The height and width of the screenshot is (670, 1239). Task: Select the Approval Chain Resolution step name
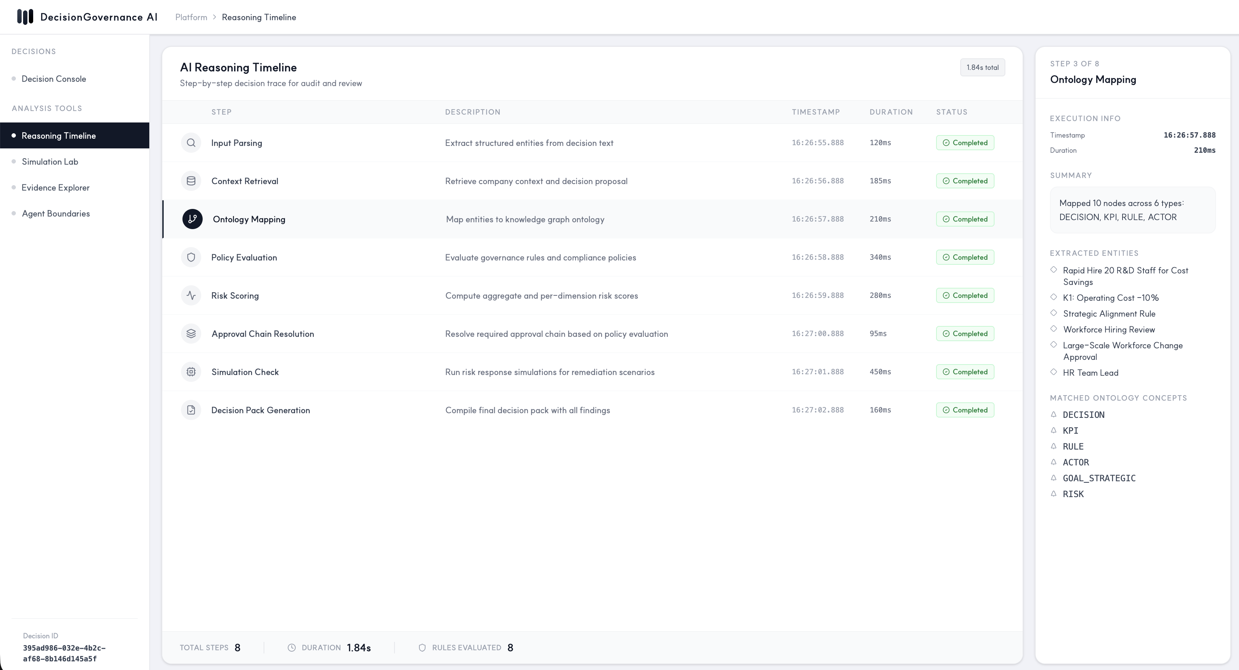pyautogui.click(x=263, y=334)
